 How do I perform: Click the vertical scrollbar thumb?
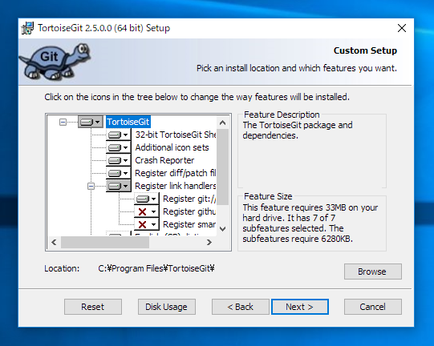[x=222, y=167]
